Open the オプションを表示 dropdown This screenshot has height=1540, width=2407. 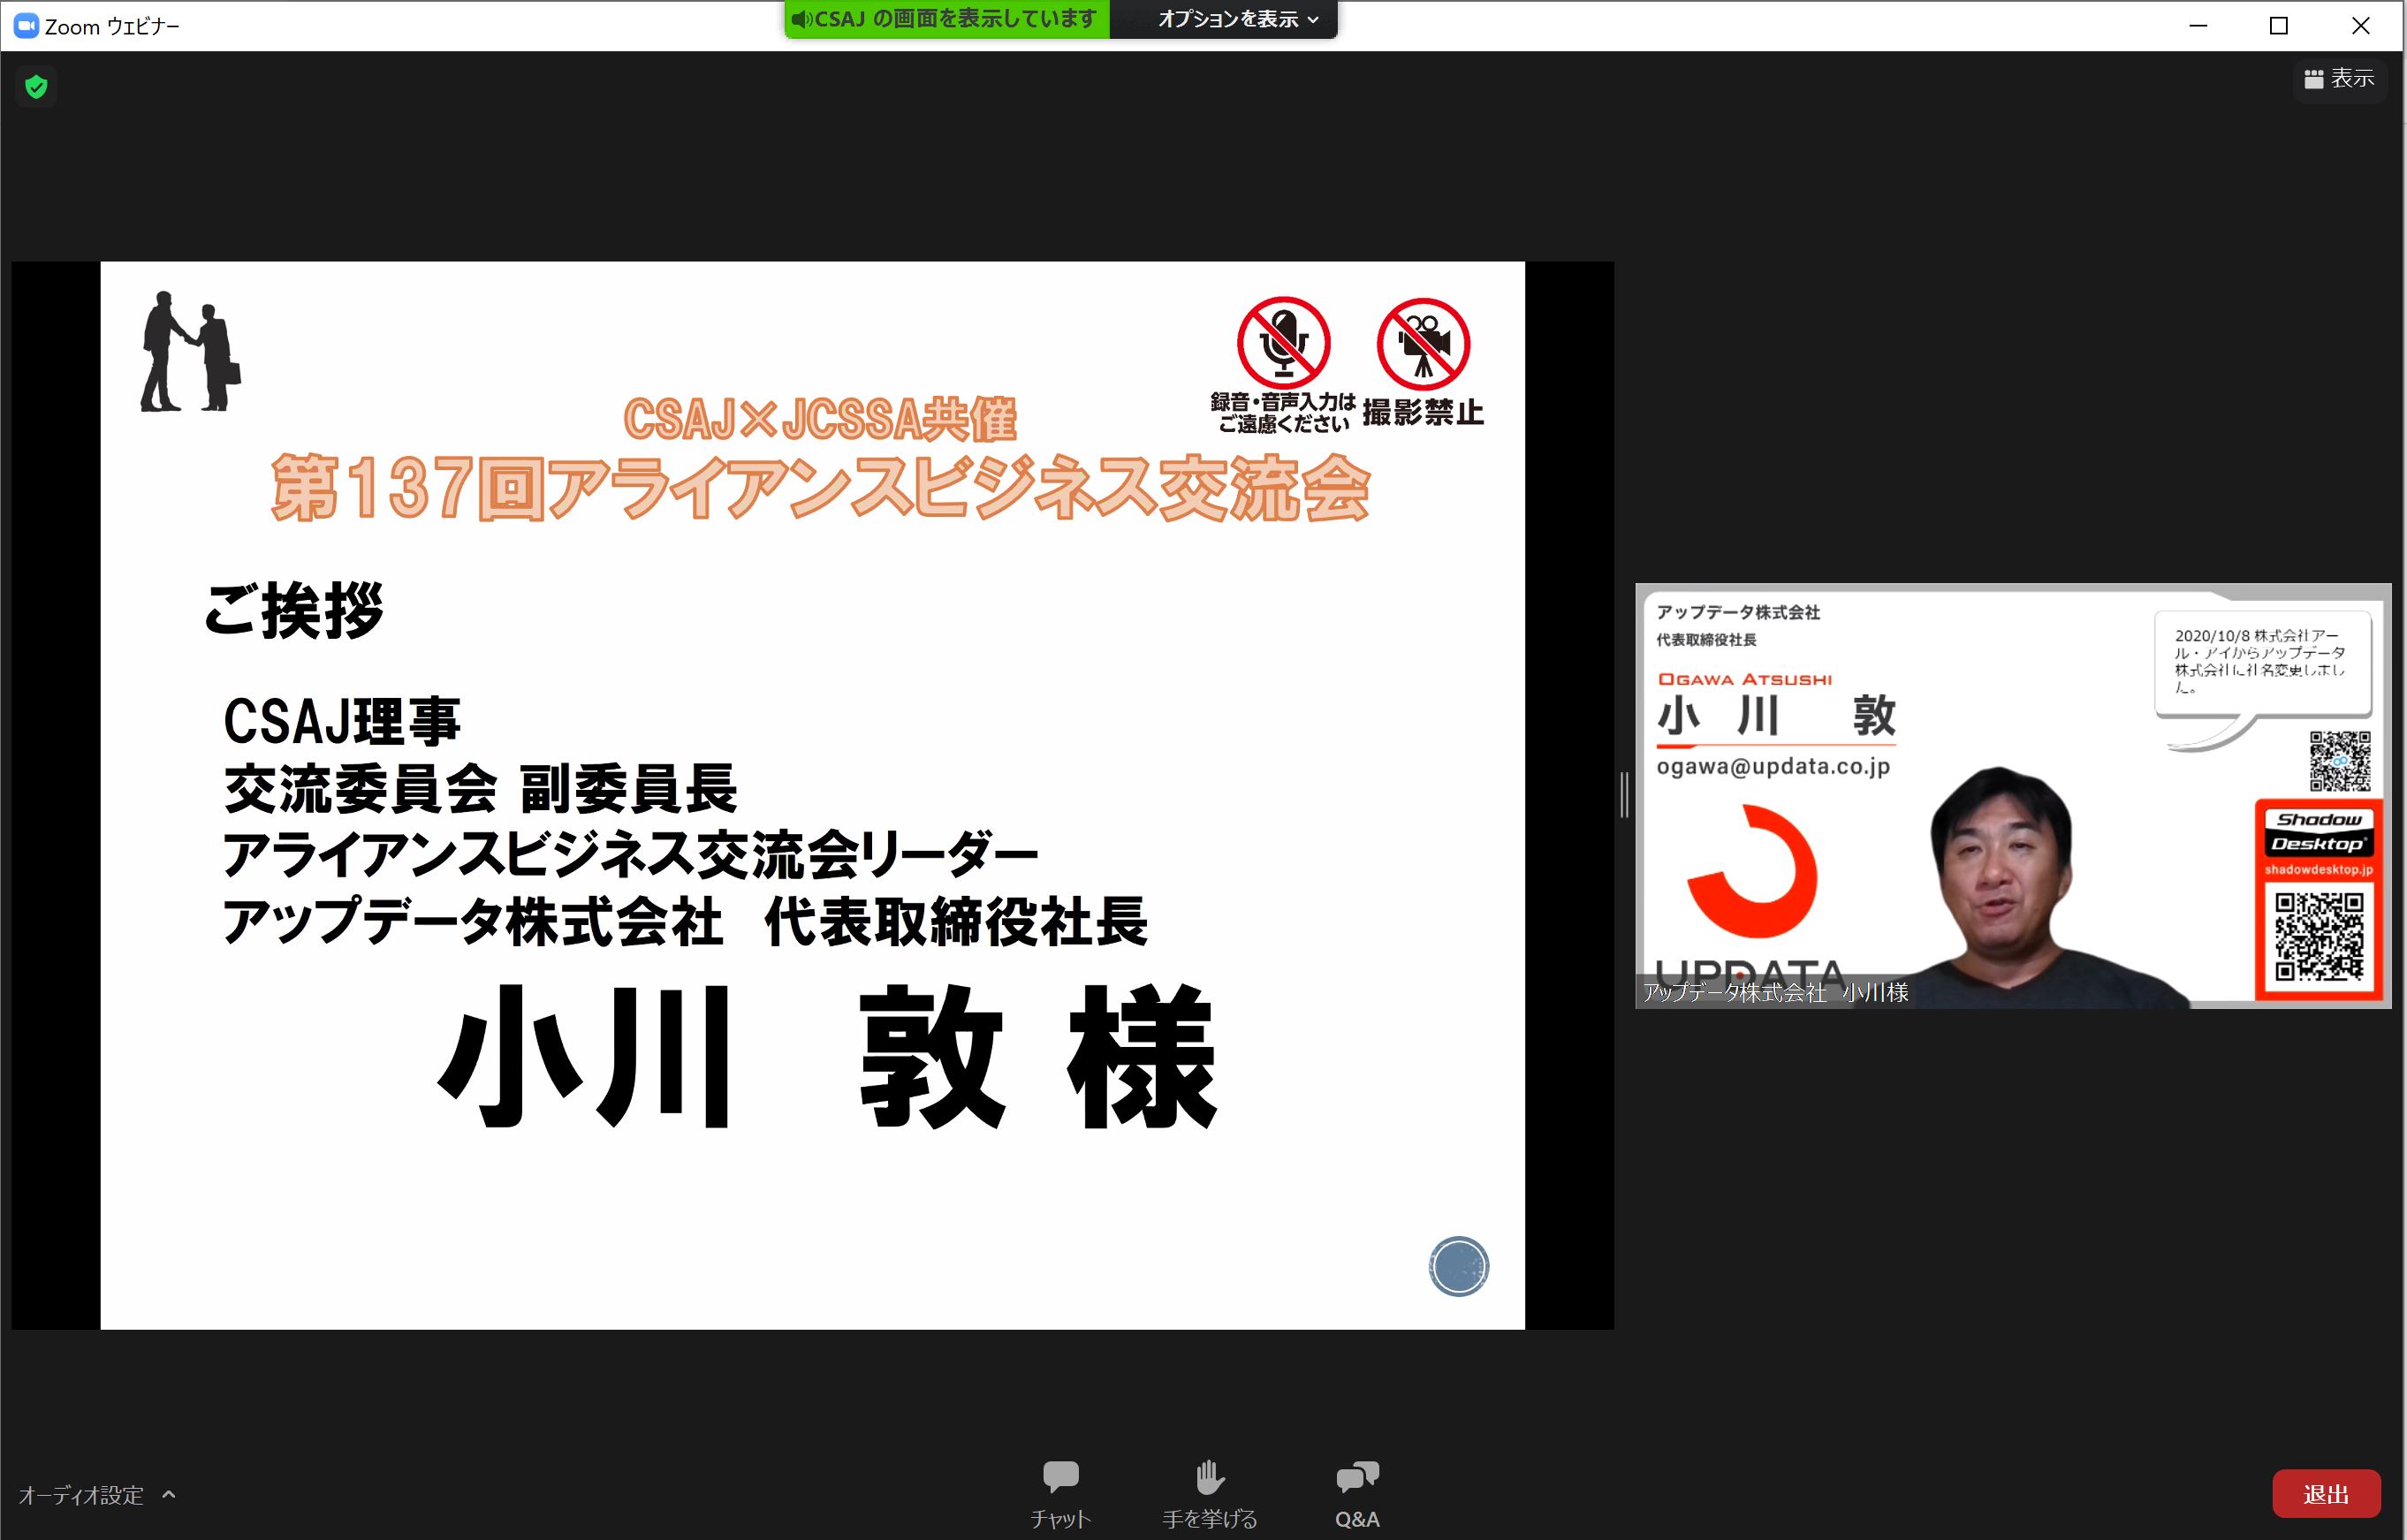1237,19
